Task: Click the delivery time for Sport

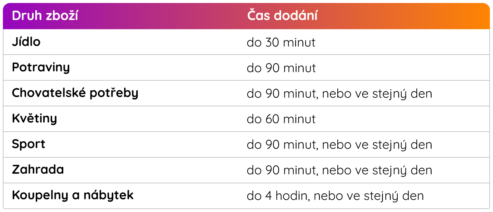Action: coord(340,145)
